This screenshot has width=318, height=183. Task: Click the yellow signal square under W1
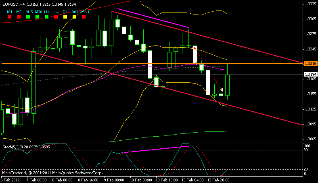[x=74, y=17]
